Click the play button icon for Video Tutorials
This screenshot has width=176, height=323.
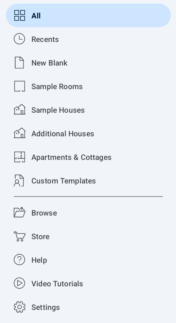19,283
